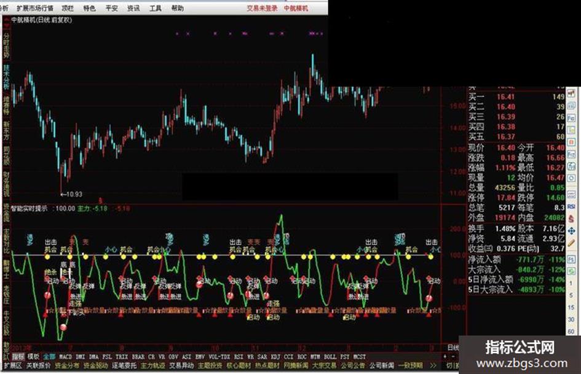Screen dimensions: 581x374
Task: Click the green refresh icon below Fs
Action: point(571,271)
